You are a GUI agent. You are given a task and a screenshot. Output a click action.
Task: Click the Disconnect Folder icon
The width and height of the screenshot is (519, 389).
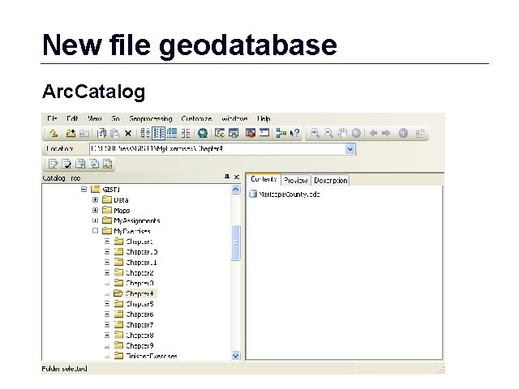[84, 133]
